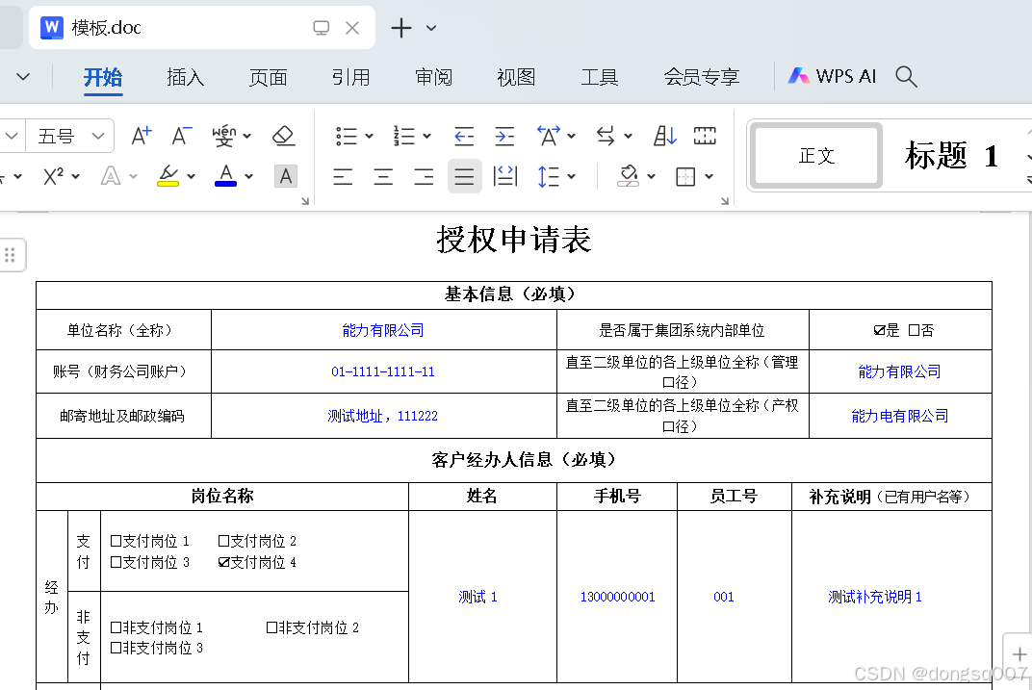Click the table move handle icon

point(10,255)
